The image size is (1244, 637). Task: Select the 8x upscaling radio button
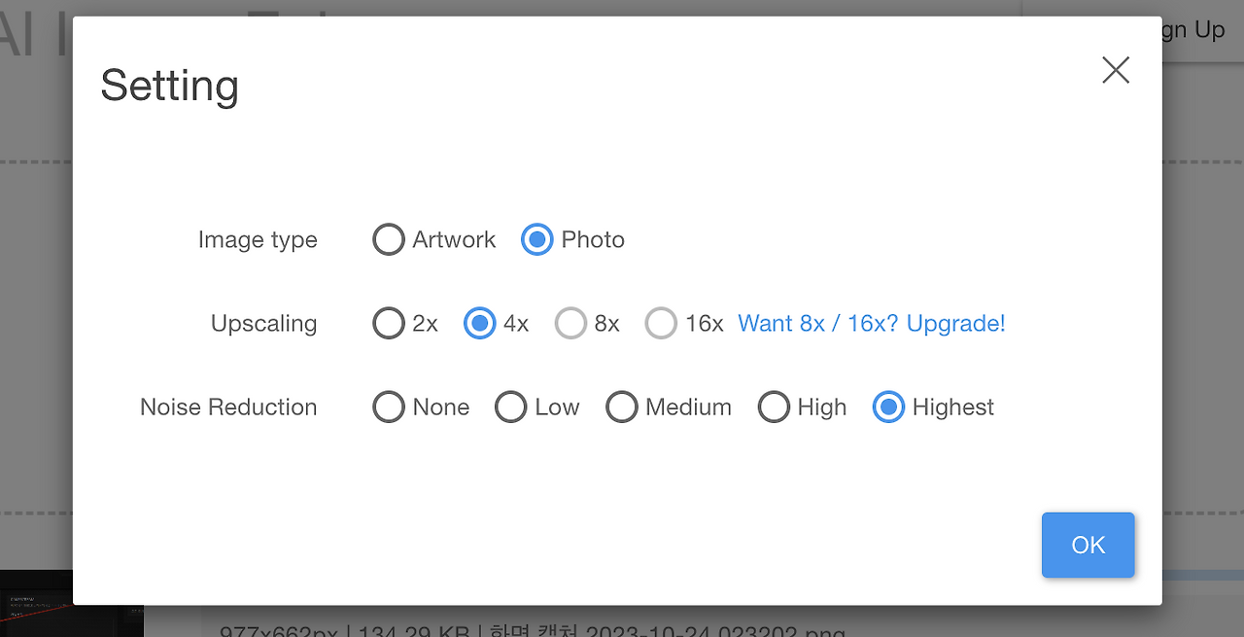tap(570, 323)
